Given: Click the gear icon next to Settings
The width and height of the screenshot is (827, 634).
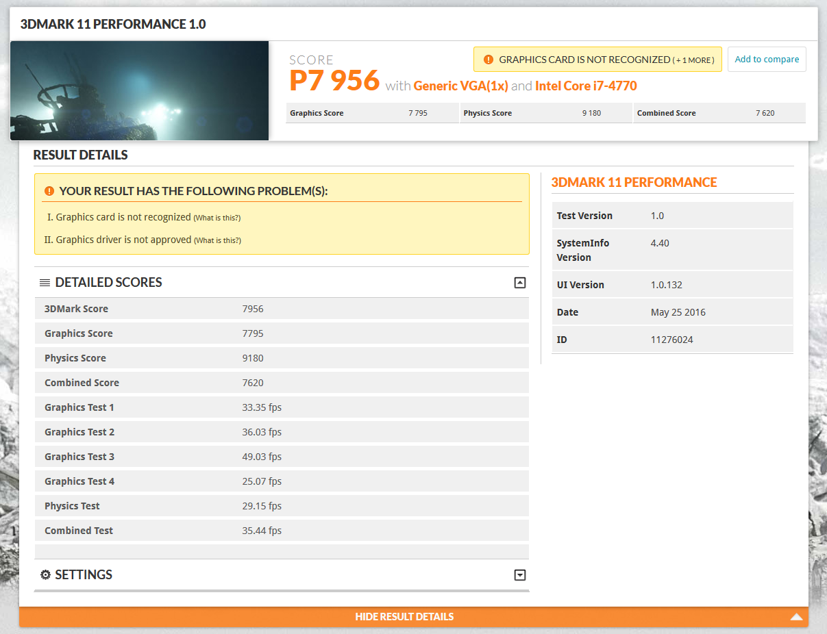Looking at the screenshot, I should 45,575.
